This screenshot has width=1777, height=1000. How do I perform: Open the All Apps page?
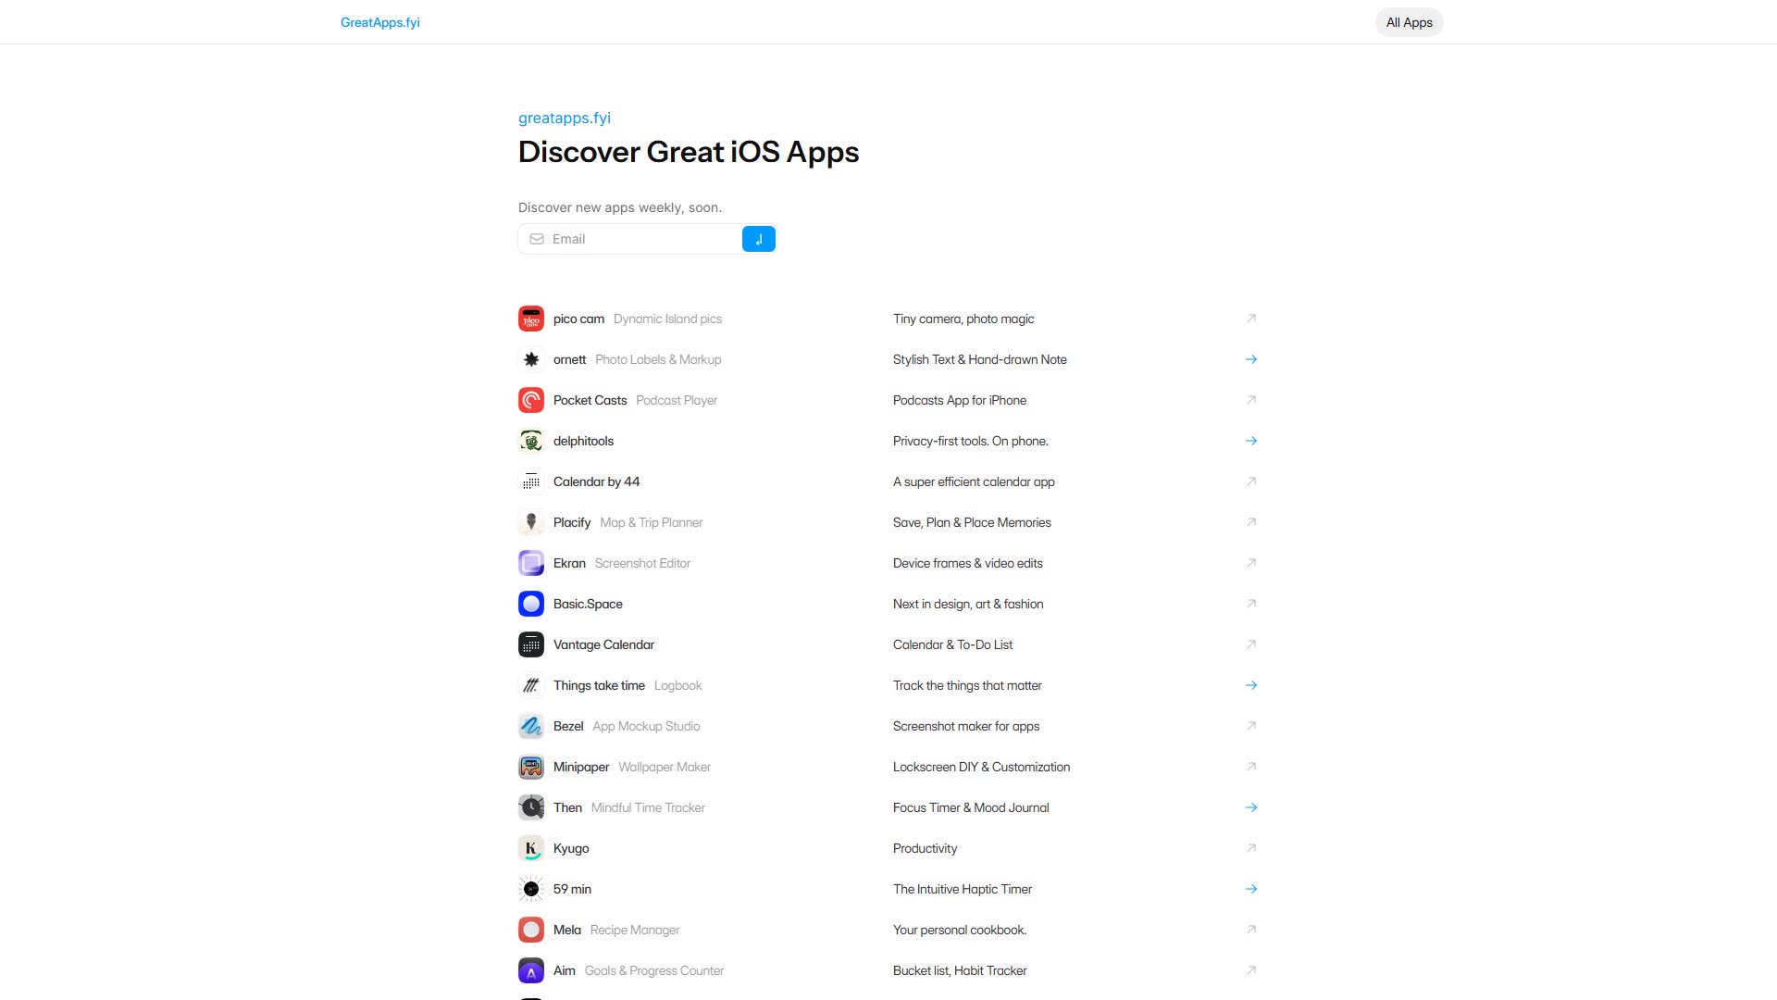pyautogui.click(x=1409, y=22)
